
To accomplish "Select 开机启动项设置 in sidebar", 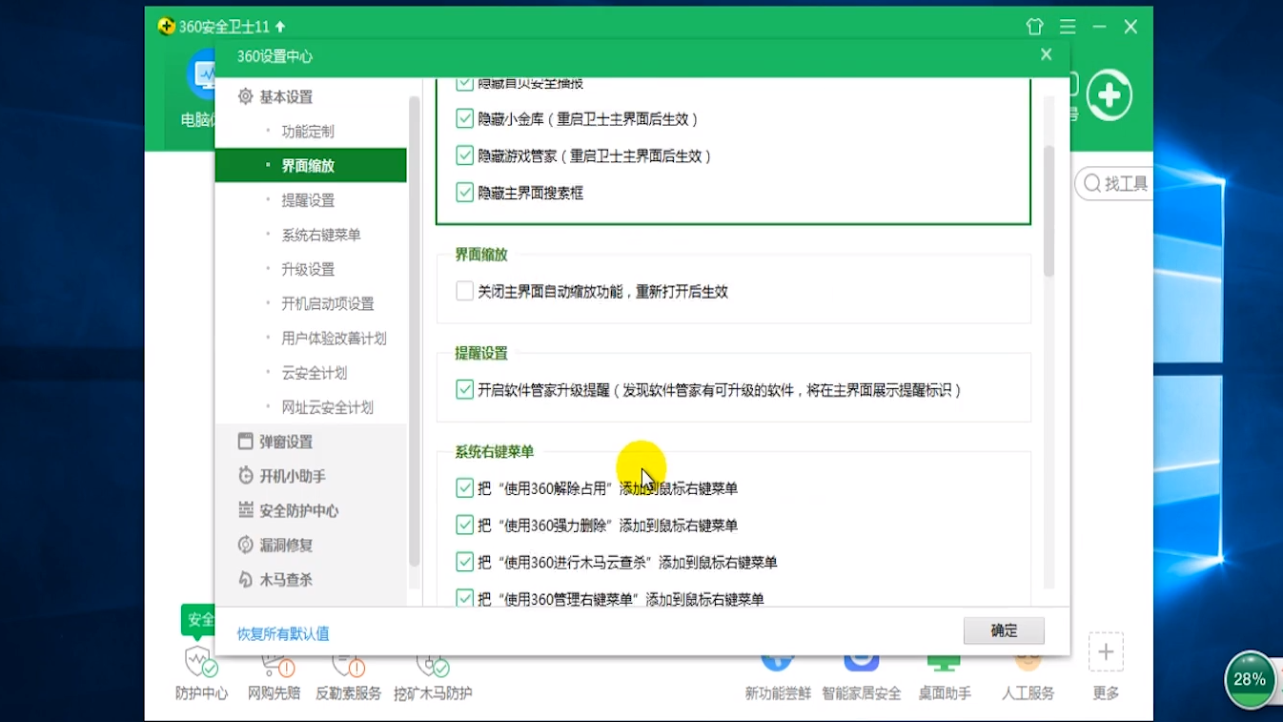I will tap(328, 303).
